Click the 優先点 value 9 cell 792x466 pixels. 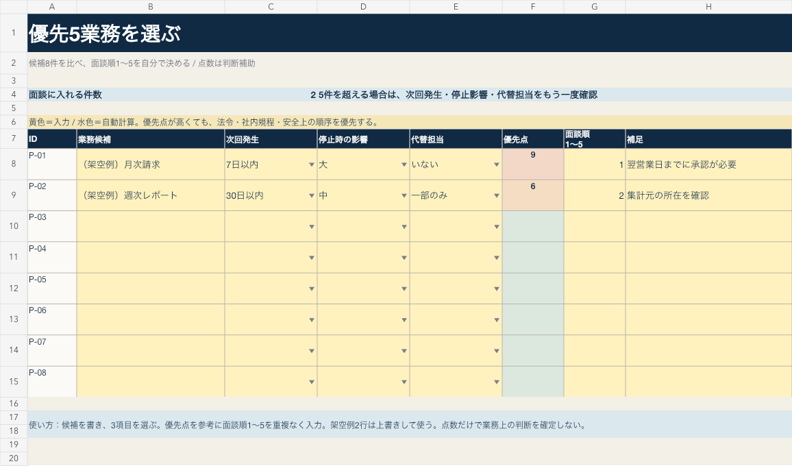(x=533, y=164)
